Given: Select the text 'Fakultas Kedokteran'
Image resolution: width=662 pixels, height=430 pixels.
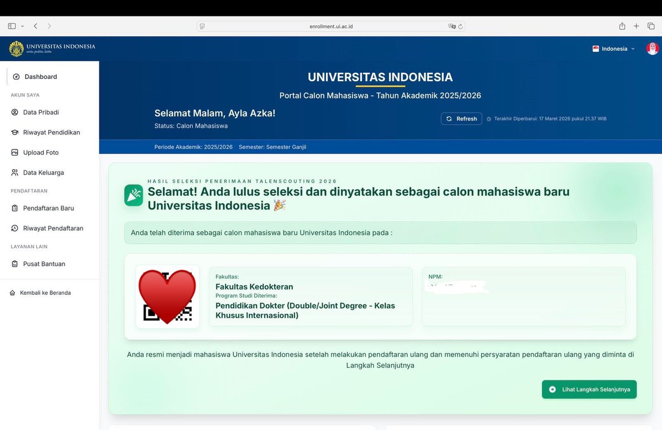Looking at the screenshot, I should pyautogui.click(x=254, y=287).
